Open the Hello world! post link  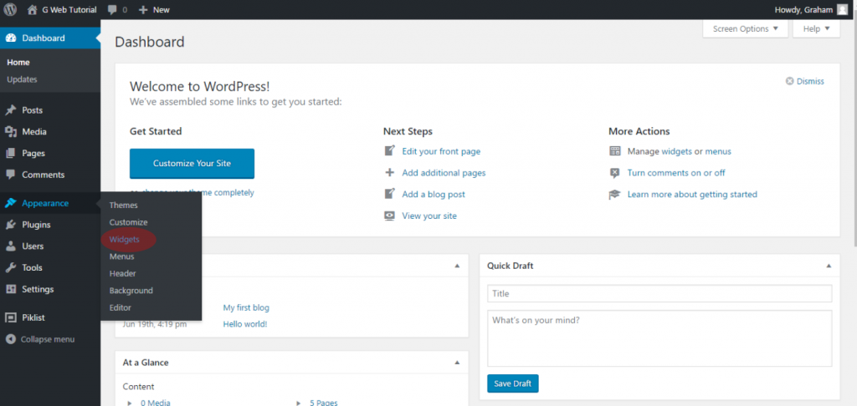pos(245,324)
